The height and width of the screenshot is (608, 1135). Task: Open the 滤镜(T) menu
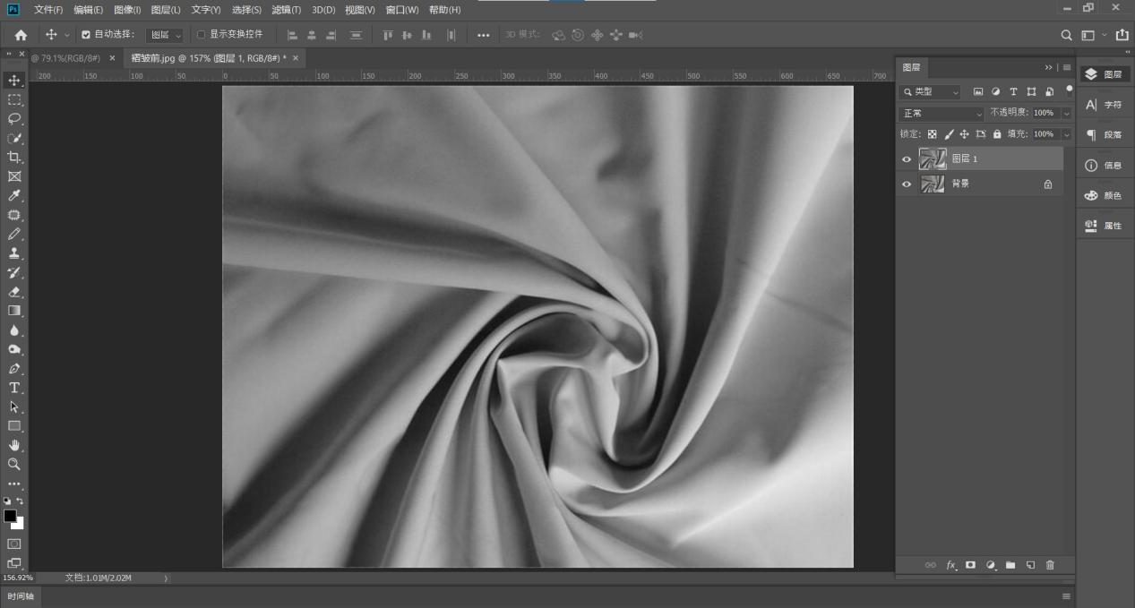(x=286, y=10)
